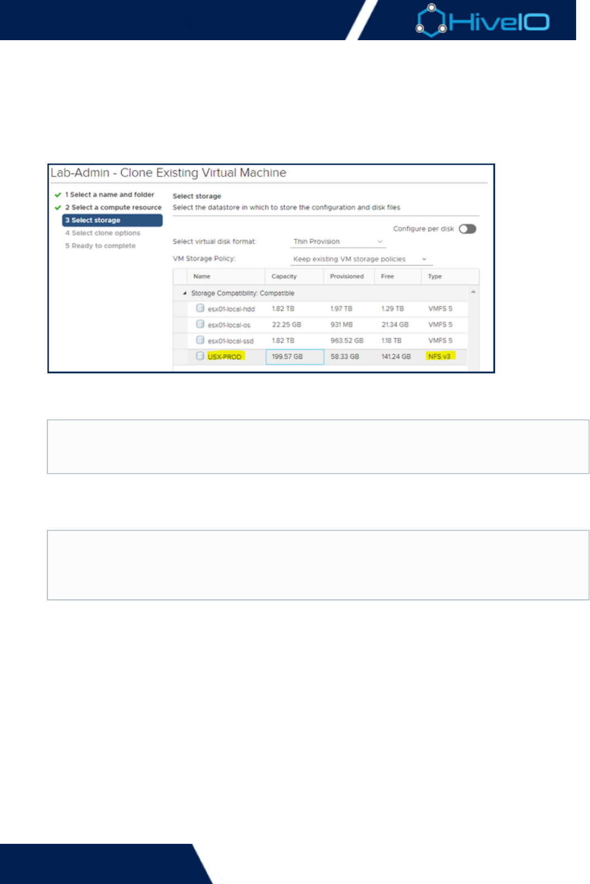Select the USX-PROD datastore name
Viewport: 590px width, 884px height.
coord(225,357)
